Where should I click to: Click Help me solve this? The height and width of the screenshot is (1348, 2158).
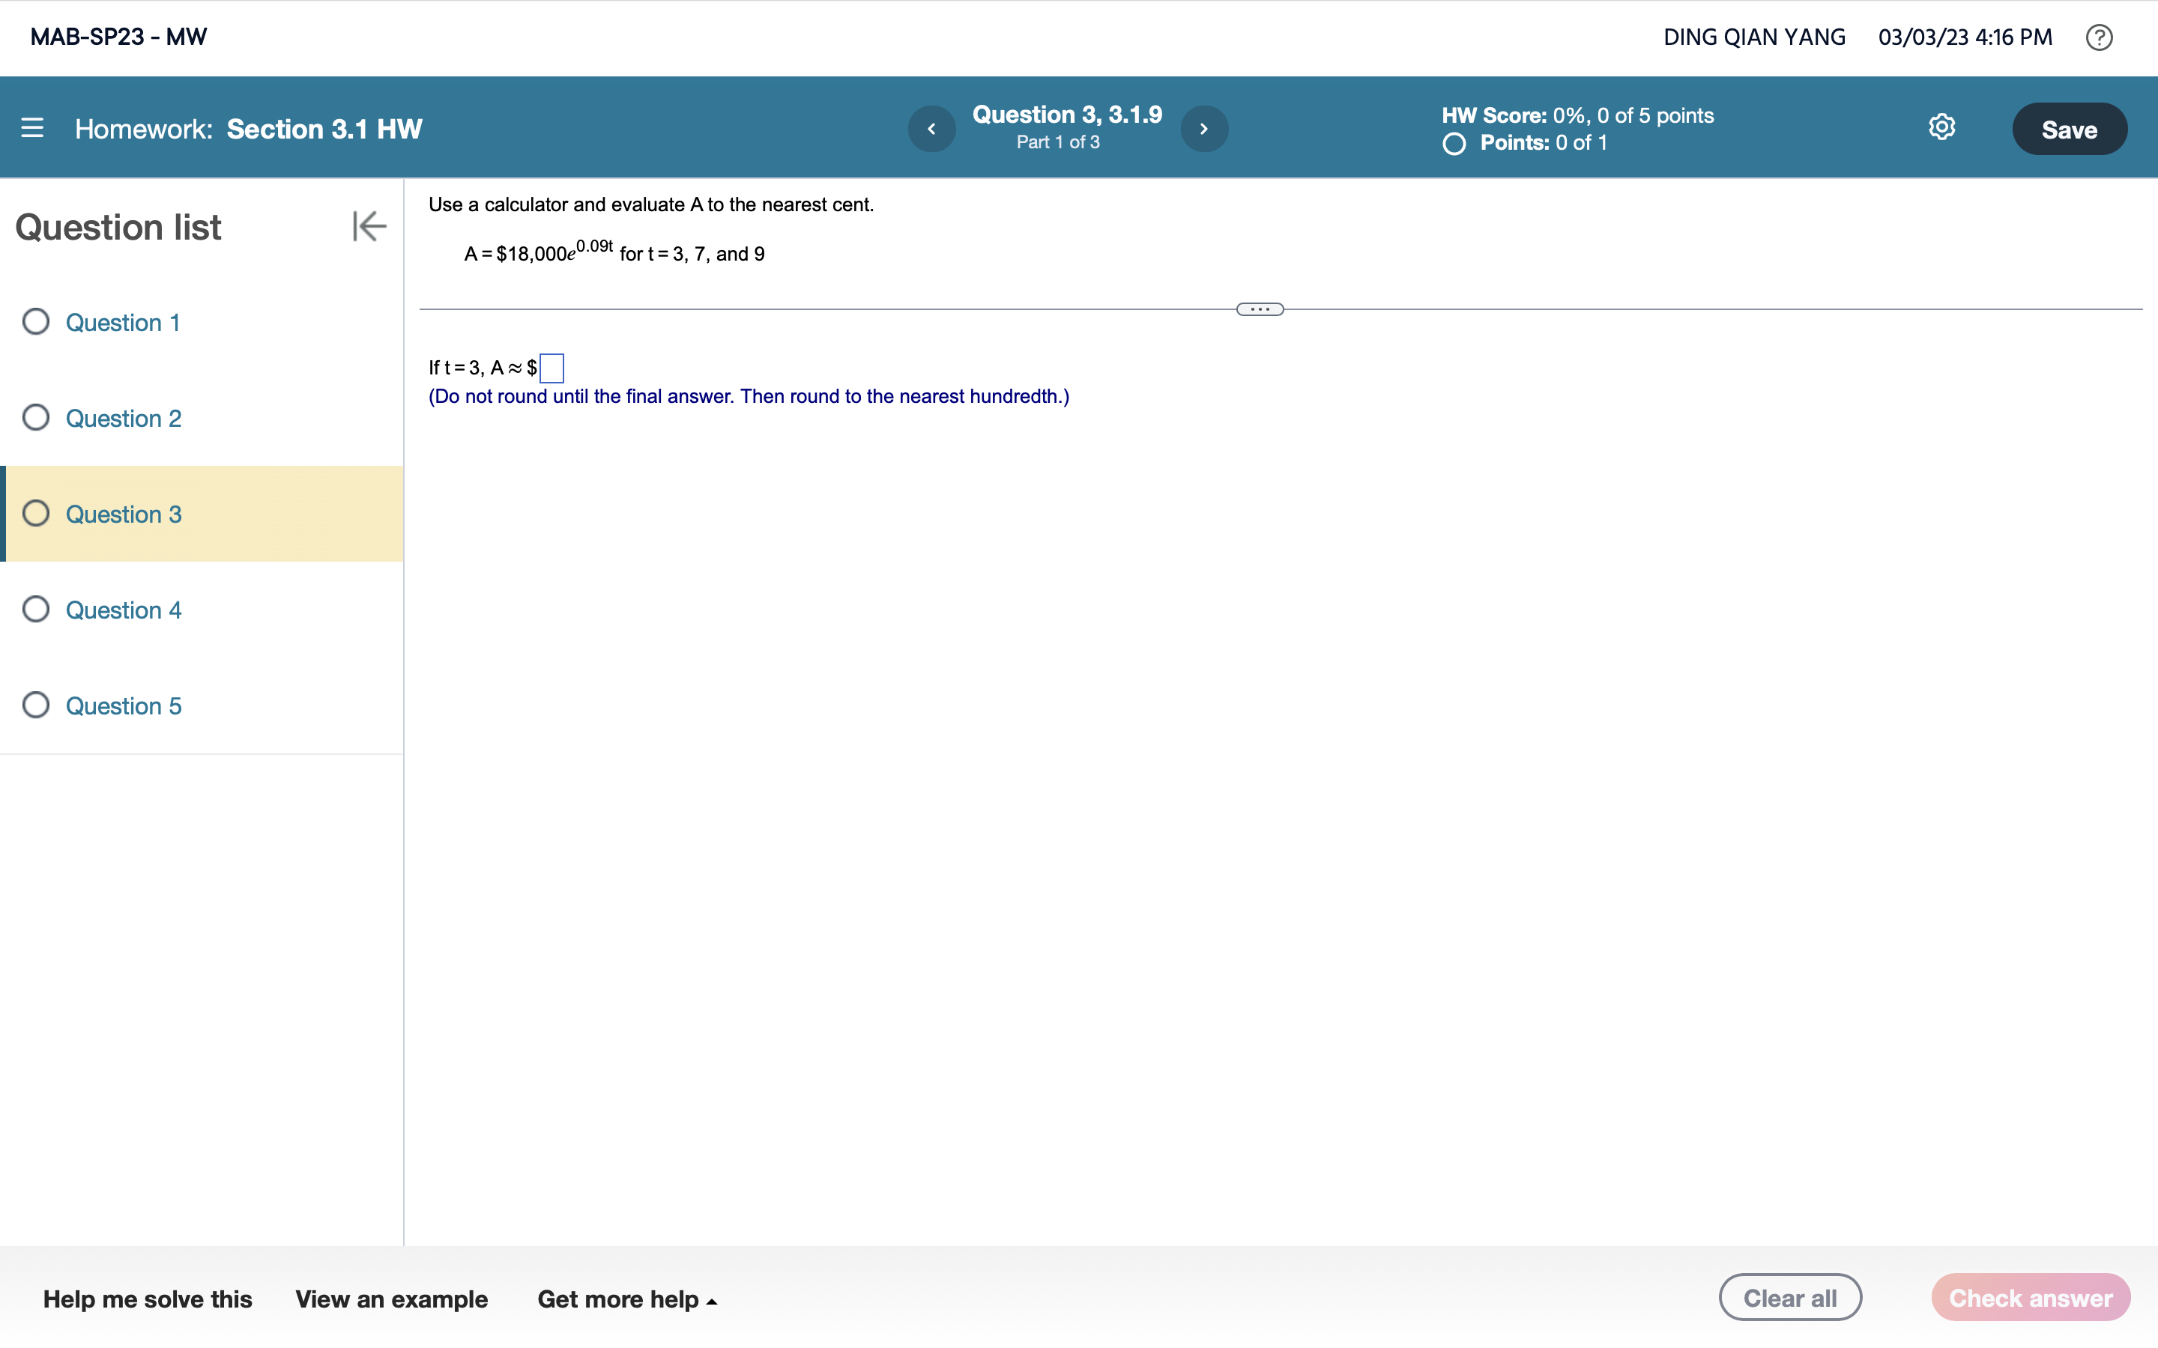coord(147,1299)
